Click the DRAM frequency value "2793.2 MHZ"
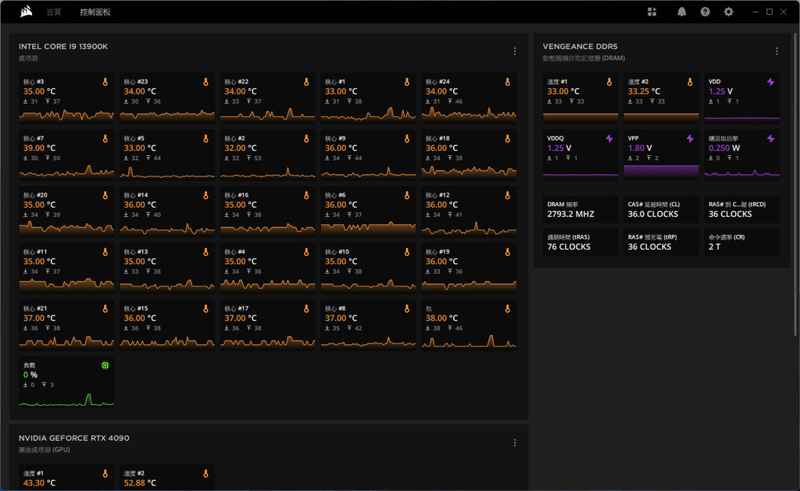800x491 pixels. pyautogui.click(x=570, y=214)
